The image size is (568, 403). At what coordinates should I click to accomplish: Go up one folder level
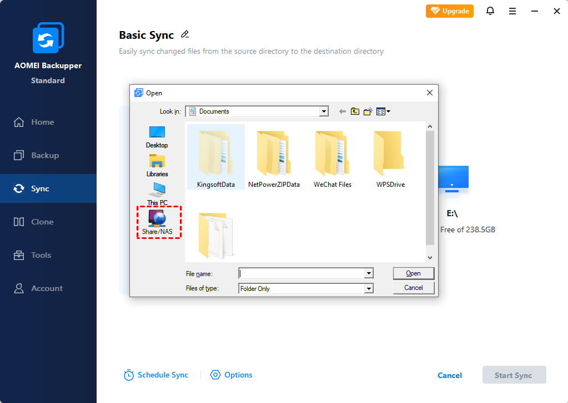coord(355,111)
